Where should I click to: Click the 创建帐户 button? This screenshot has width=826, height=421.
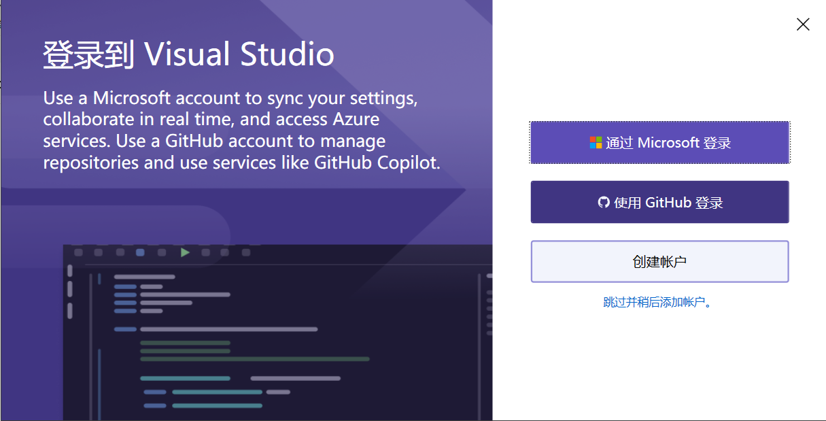coord(659,261)
